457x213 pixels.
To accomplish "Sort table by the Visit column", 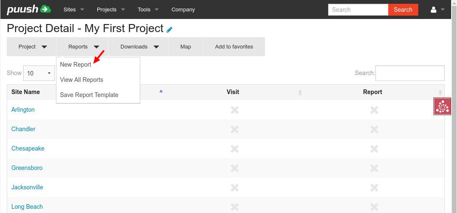I will (x=233, y=92).
